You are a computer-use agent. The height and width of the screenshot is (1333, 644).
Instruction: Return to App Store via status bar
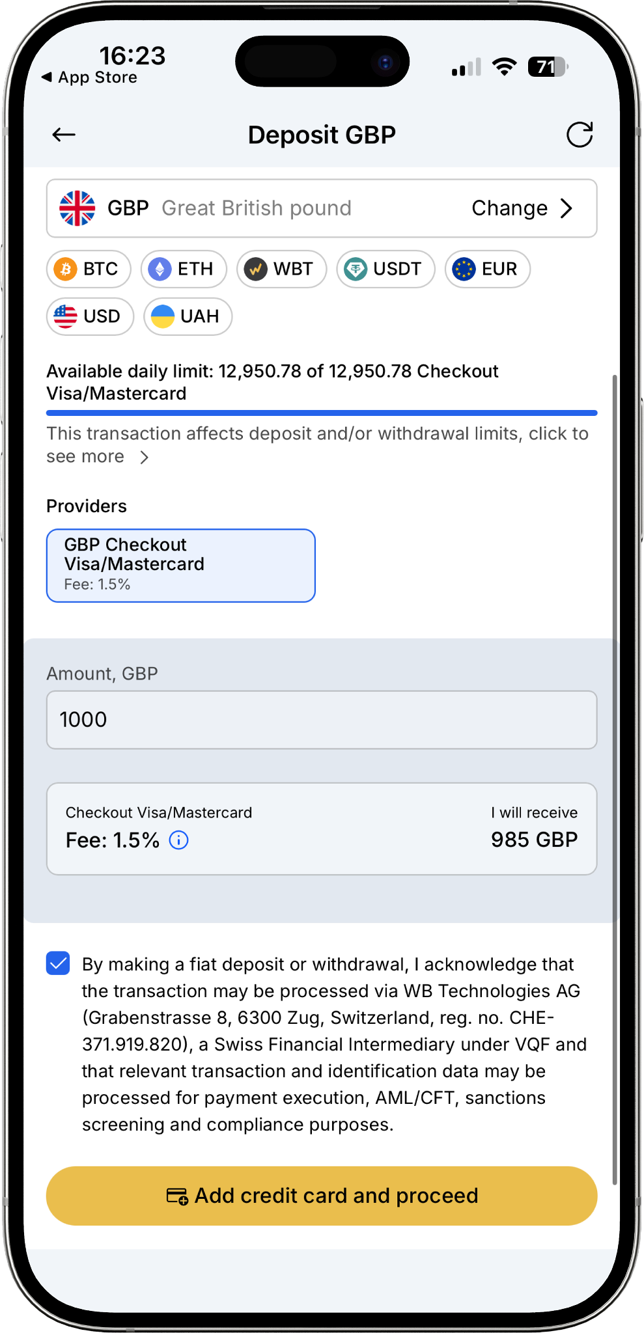point(89,77)
